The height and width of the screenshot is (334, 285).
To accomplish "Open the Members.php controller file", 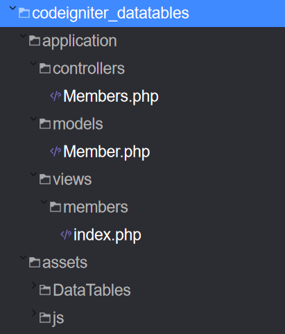I will [111, 96].
